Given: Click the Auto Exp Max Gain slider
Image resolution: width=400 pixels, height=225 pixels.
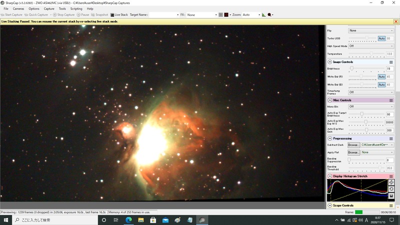Looking at the screenshot, I should (x=366, y=130).
